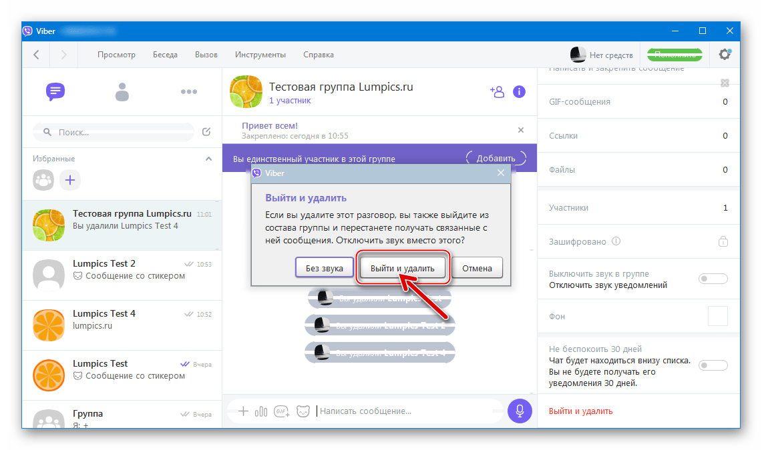Click the attach plus icon in message bar

coord(244,411)
